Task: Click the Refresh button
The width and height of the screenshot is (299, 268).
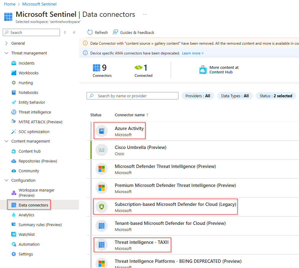Action: 98,32
